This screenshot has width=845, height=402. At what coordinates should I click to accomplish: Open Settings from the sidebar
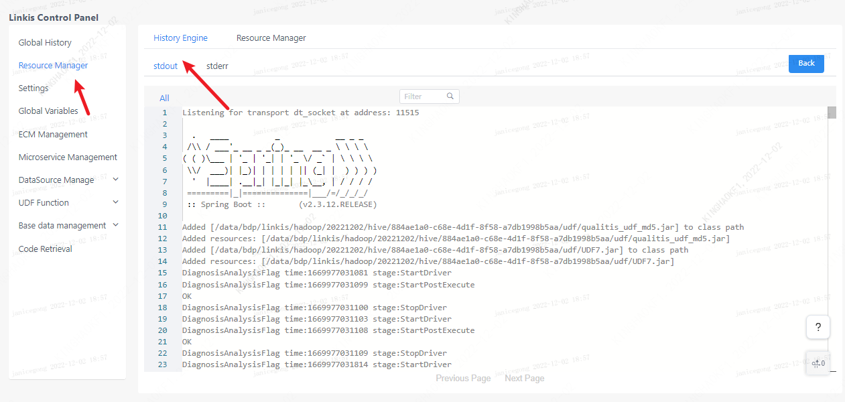click(34, 88)
